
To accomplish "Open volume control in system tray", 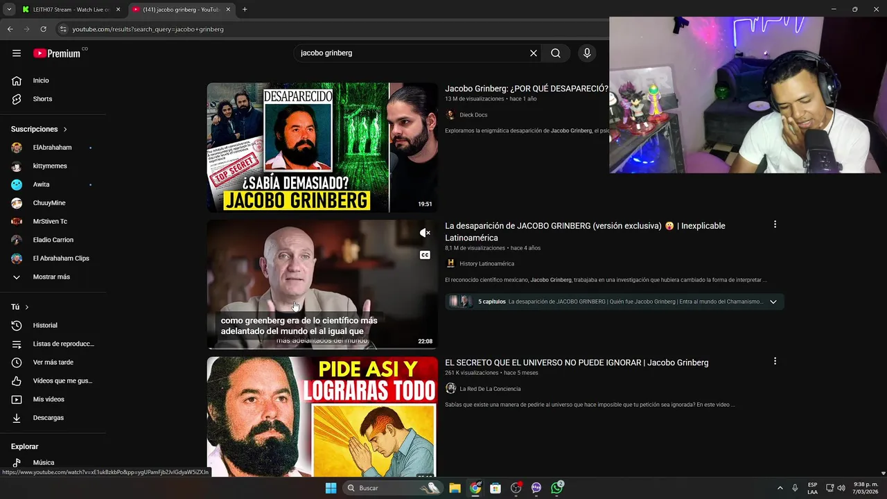I will point(841,488).
